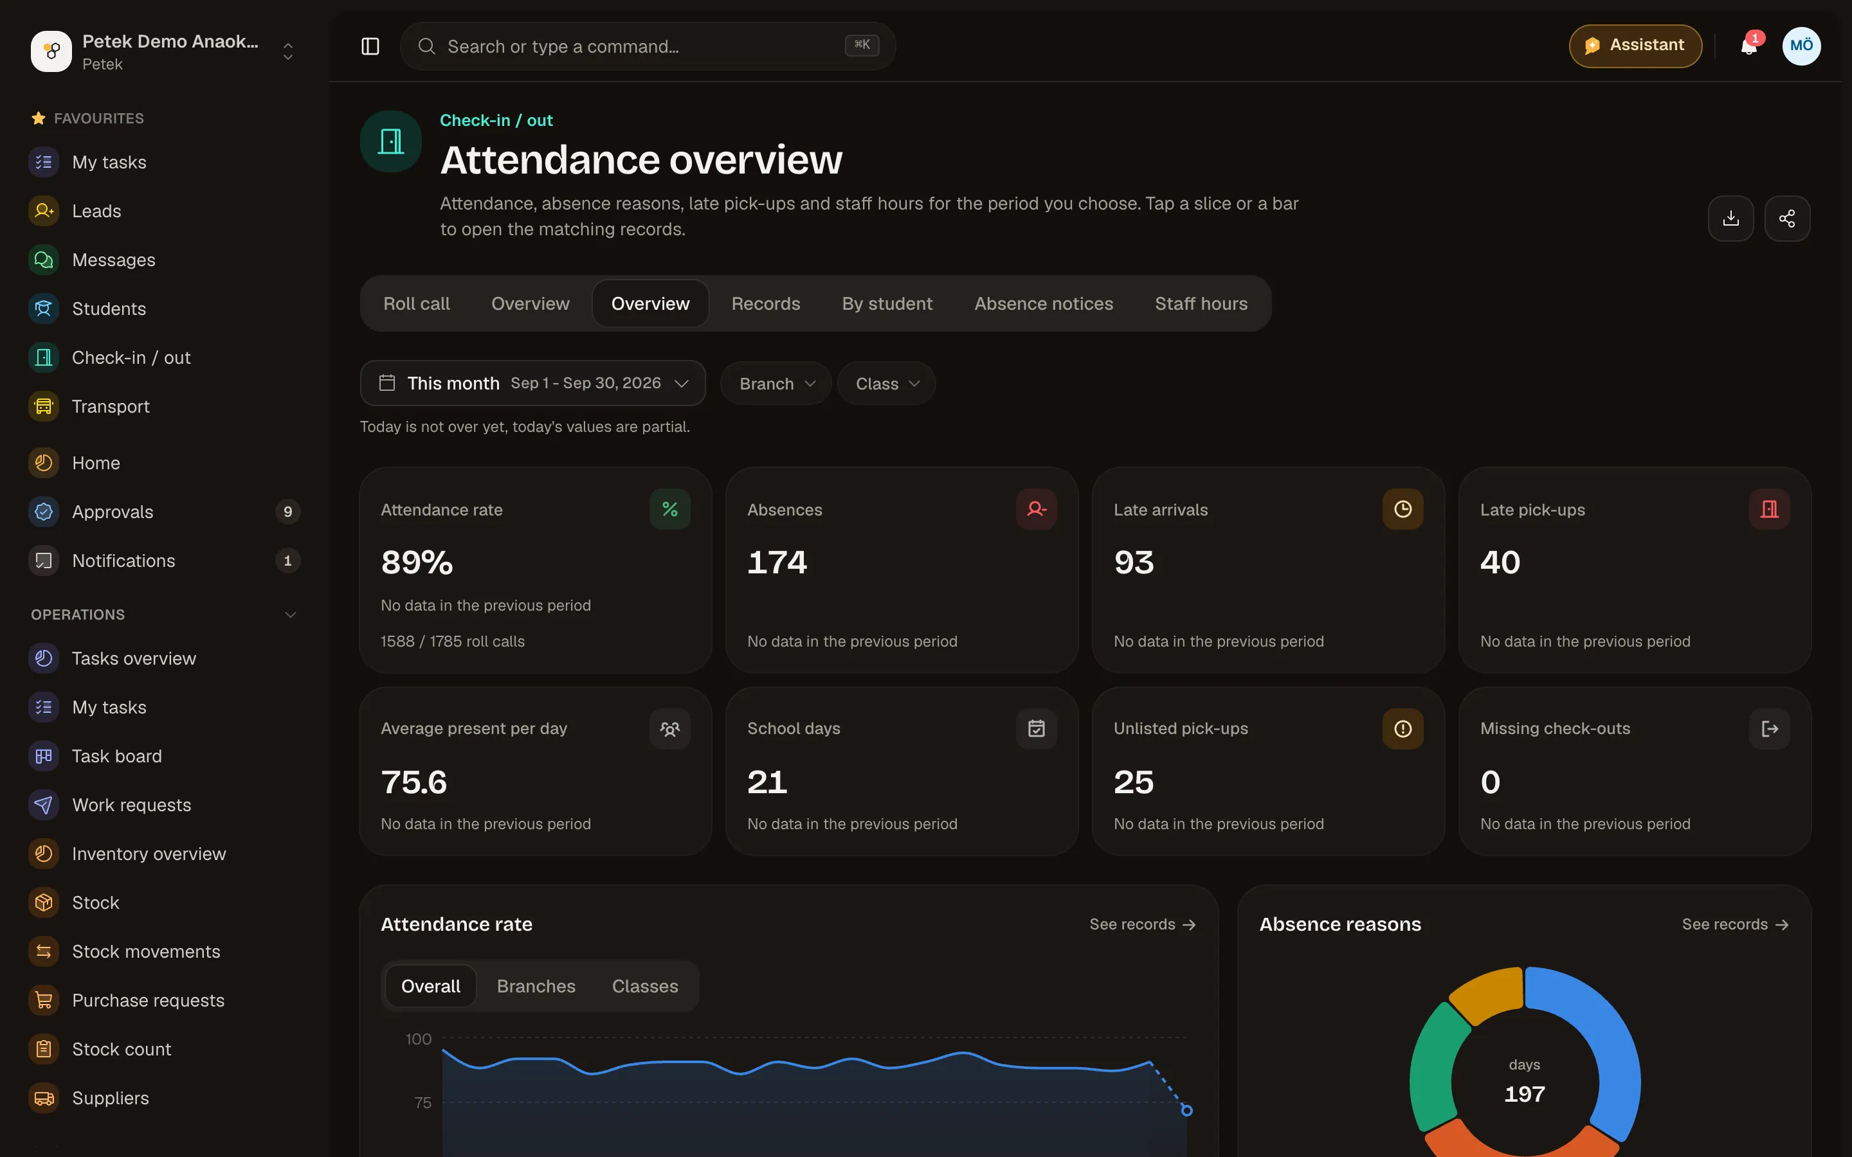Click the Check-in / out breadcrumb link
The height and width of the screenshot is (1157, 1852).
coord(496,120)
